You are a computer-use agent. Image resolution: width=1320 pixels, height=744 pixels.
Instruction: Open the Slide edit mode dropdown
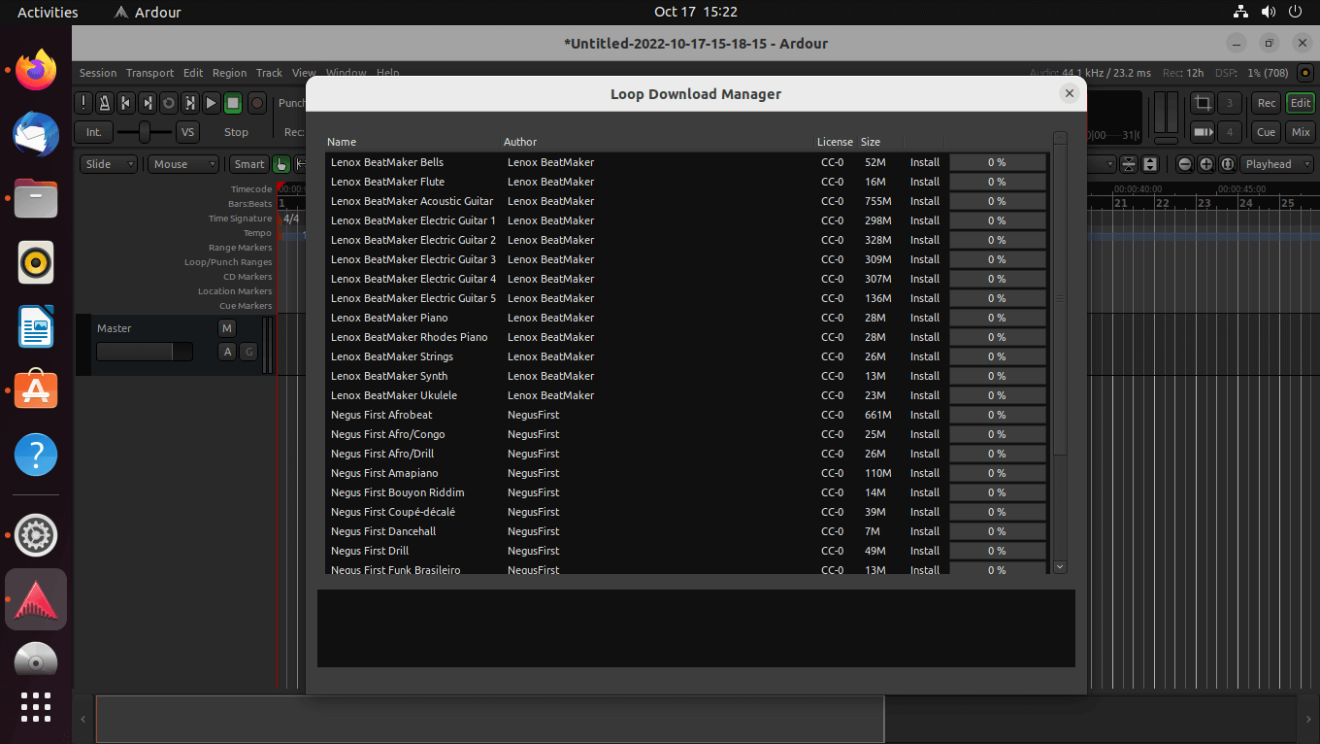[x=108, y=164]
